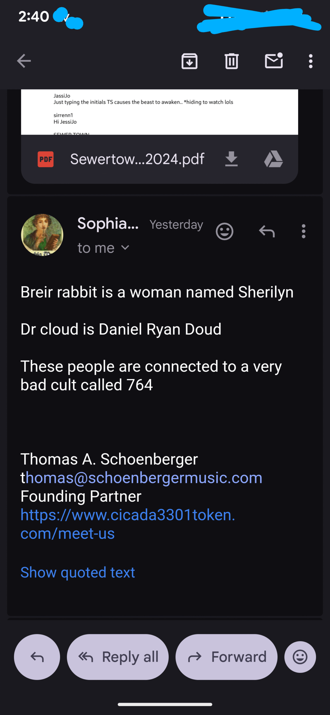Reply to Sophia's message via arrow icon

click(267, 231)
